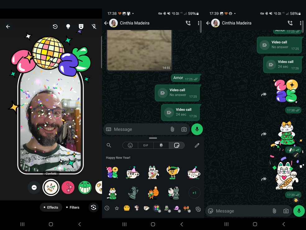The image size is (306, 230).
Task: Select the yellow blob sticker pack
Action: click(127, 208)
